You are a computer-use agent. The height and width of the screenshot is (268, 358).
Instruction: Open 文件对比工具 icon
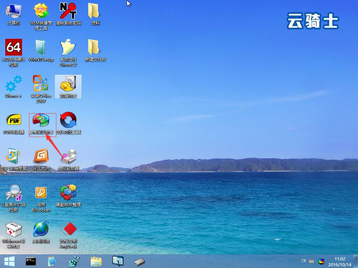(68, 123)
